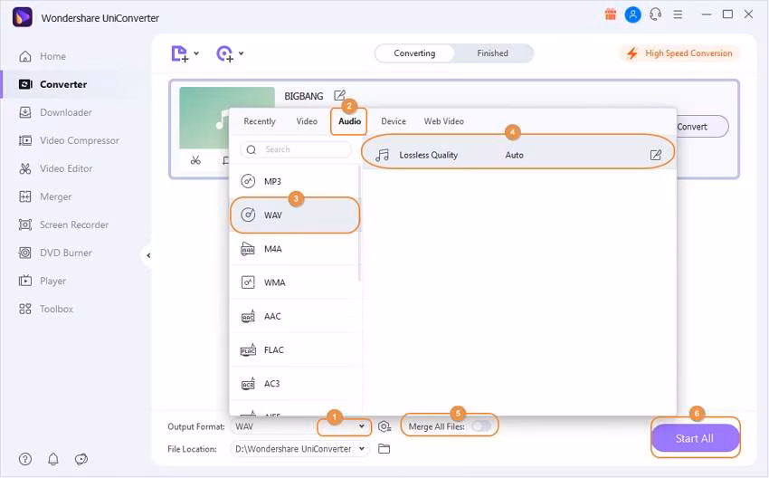Expand the Add Files dropdown arrow
The height and width of the screenshot is (478, 769).
[x=196, y=53]
